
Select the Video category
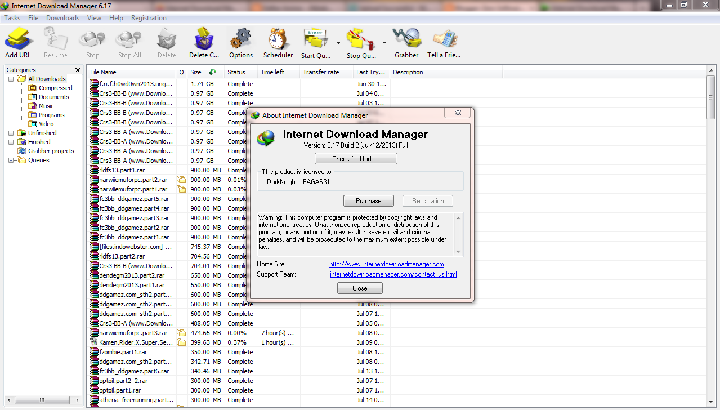point(46,124)
